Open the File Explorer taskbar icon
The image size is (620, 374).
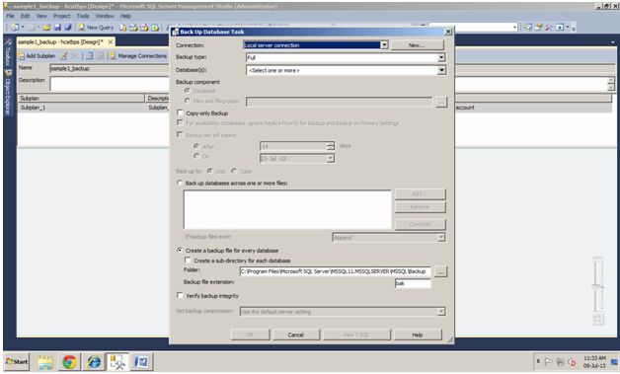click(45, 362)
